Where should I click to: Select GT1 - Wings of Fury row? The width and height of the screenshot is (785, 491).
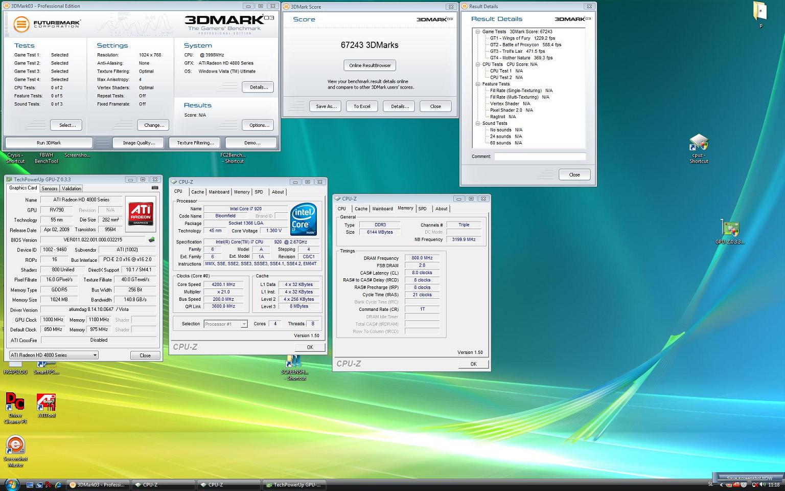[x=522, y=38]
